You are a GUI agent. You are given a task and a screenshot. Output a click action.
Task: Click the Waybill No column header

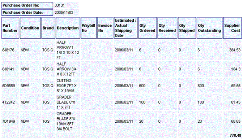coord(89,28)
